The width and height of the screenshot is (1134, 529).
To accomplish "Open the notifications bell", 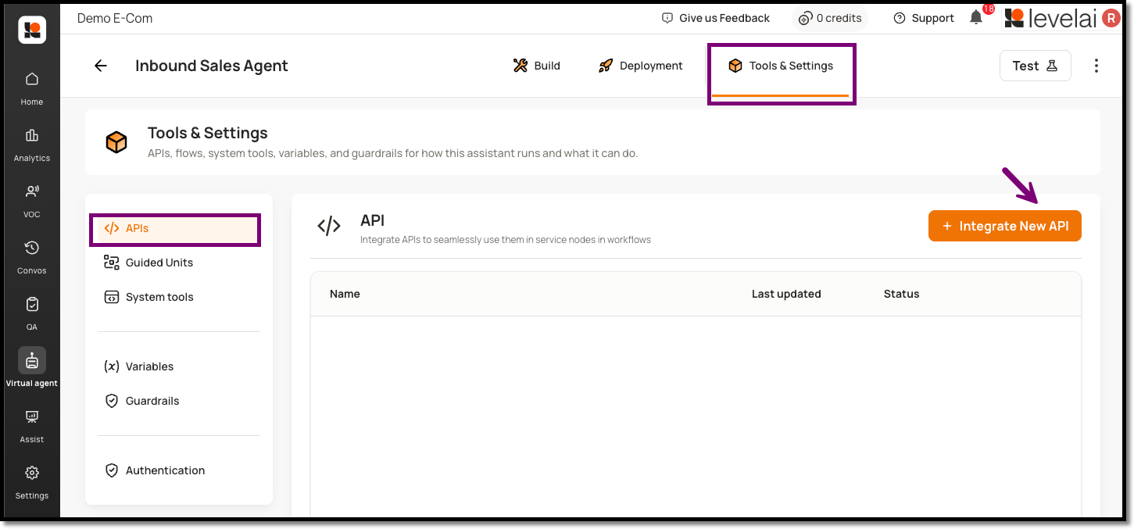I will (976, 17).
